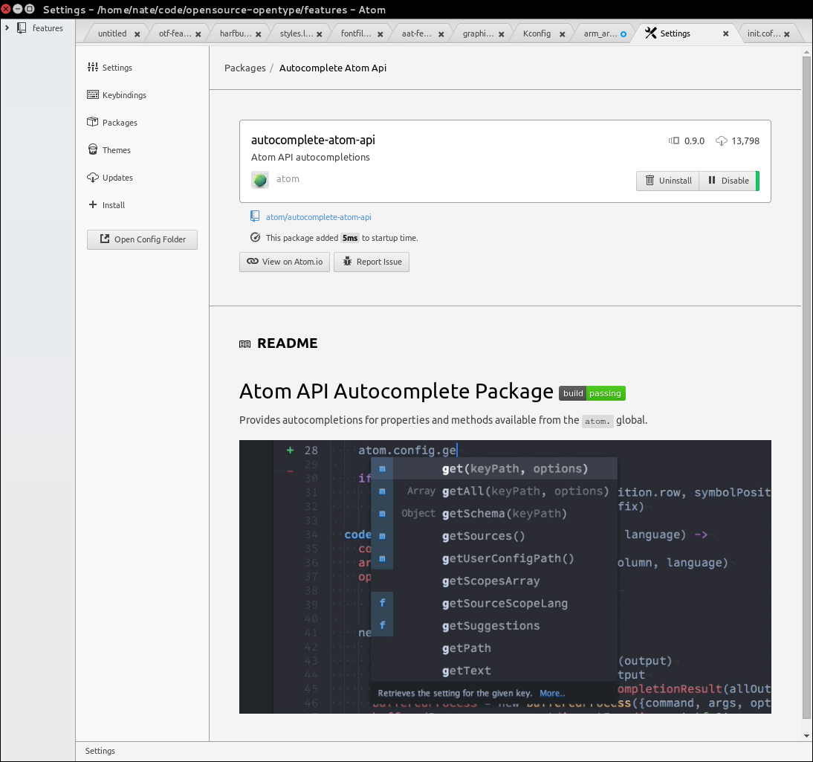Disable the autocomplete-atom-api package

(728, 181)
